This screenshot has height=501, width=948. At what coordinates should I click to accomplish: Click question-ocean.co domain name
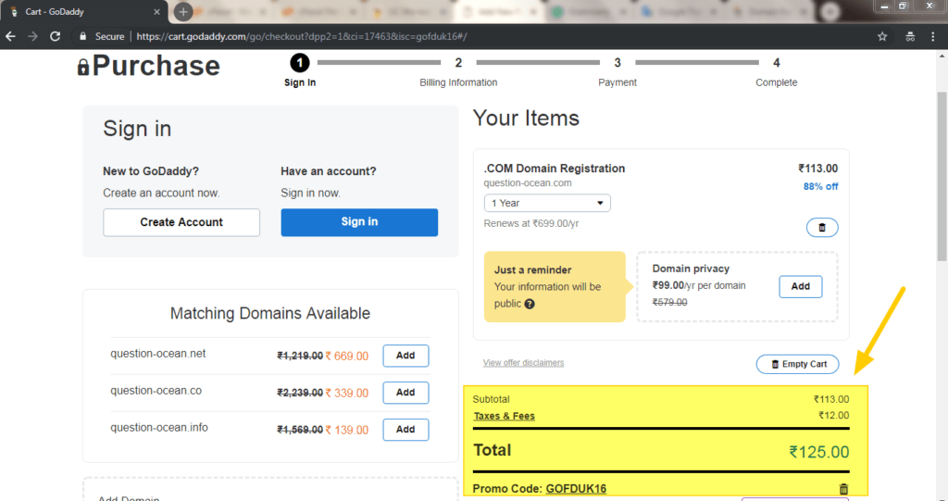tap(156, 390)
